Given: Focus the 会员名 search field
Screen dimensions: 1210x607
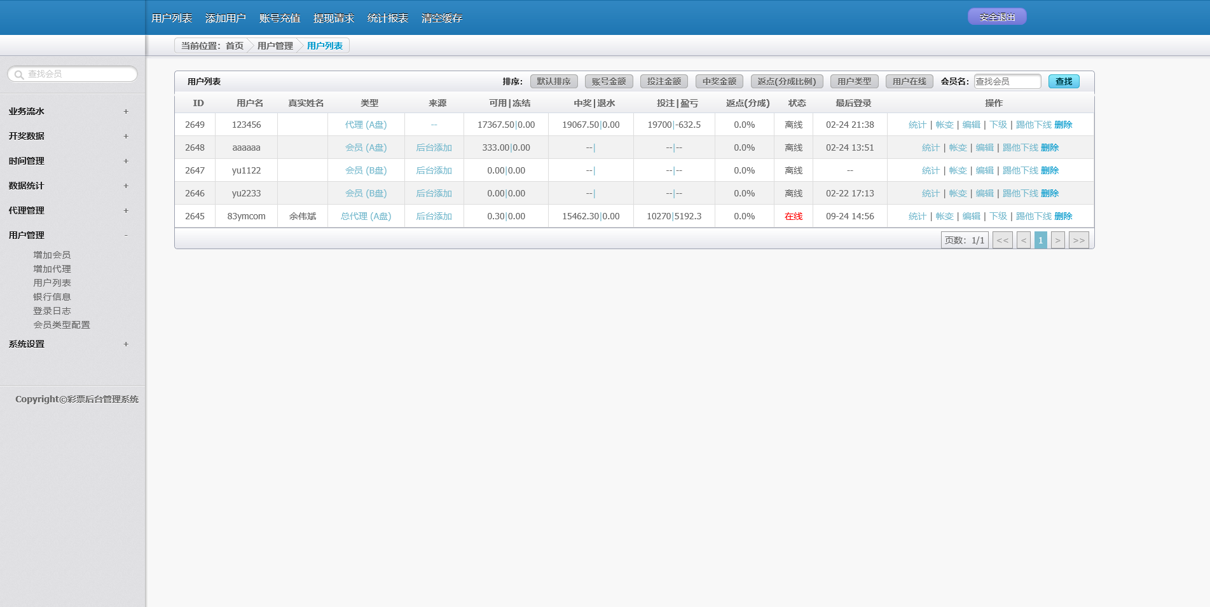Looking at the screenshot, I should click(1008, 81).
